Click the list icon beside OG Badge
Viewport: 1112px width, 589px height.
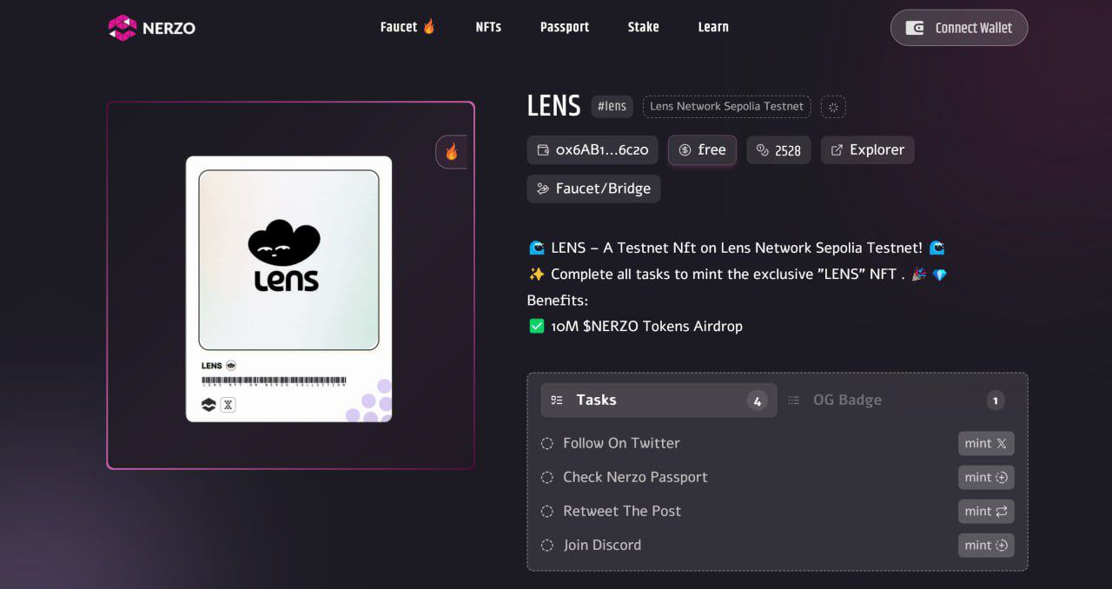pos(793,400)
